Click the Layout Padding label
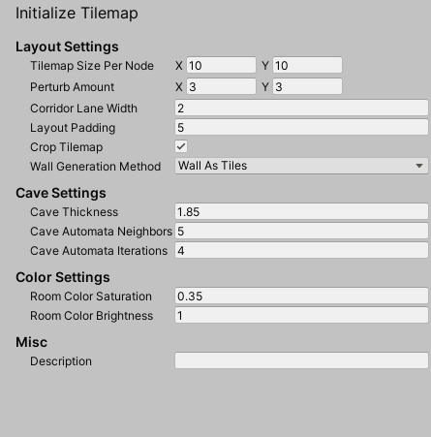 click(73, 128)
